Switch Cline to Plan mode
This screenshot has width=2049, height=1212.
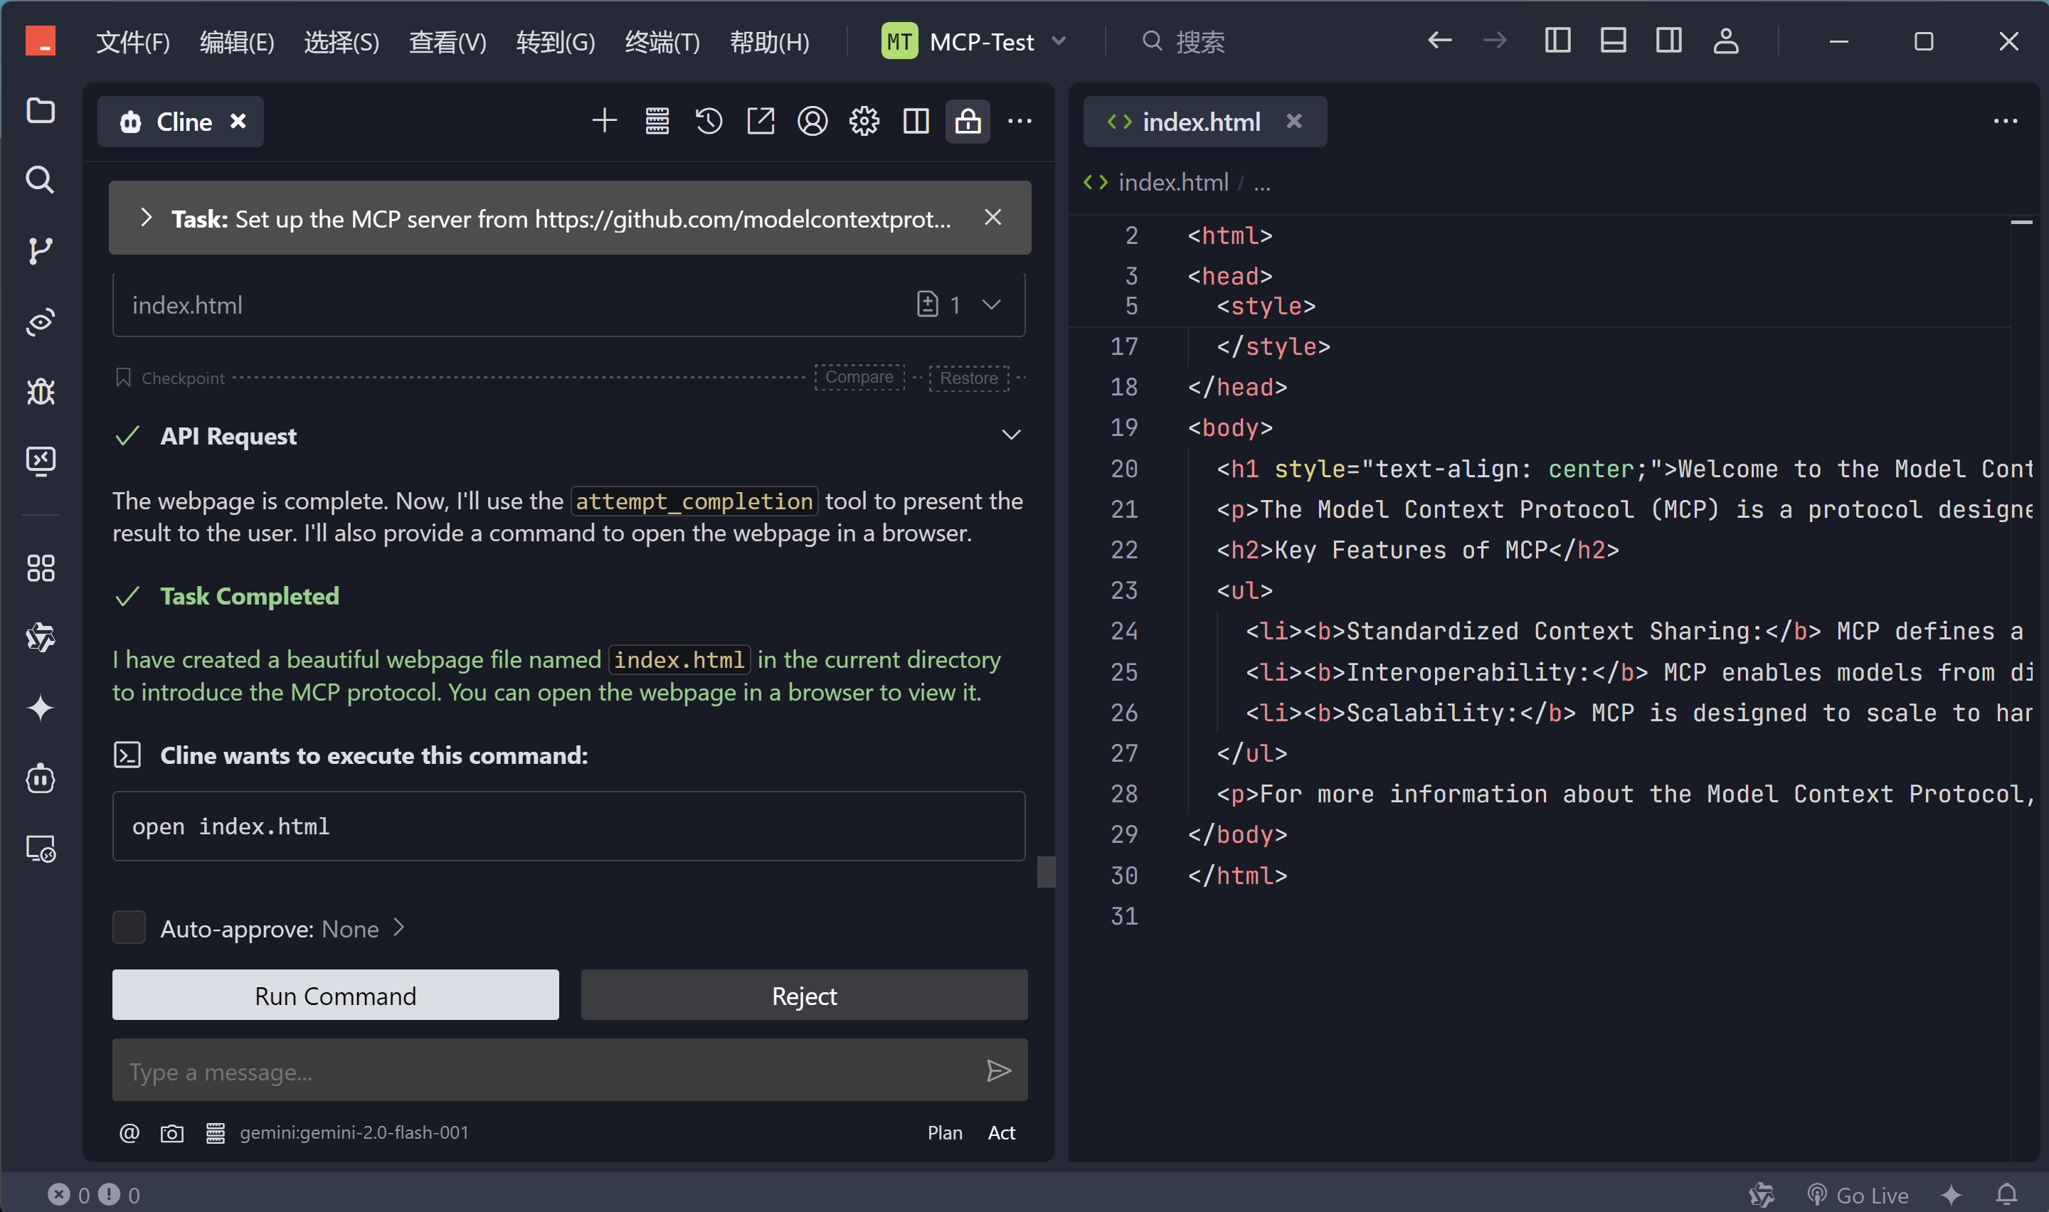point(944,1133)
